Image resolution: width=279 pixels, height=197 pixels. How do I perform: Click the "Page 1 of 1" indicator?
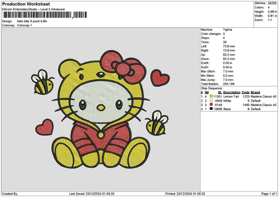269,194
